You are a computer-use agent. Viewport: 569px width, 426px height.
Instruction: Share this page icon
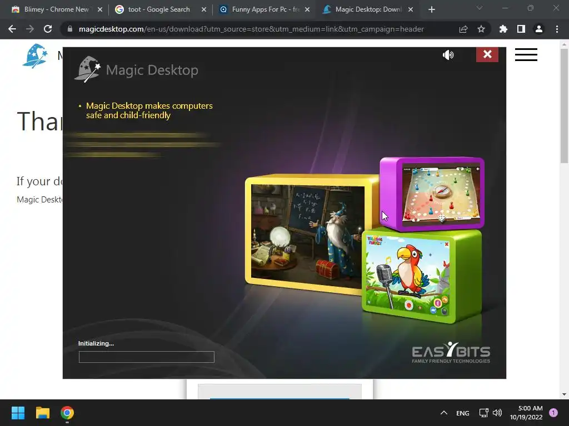(463, 29)
